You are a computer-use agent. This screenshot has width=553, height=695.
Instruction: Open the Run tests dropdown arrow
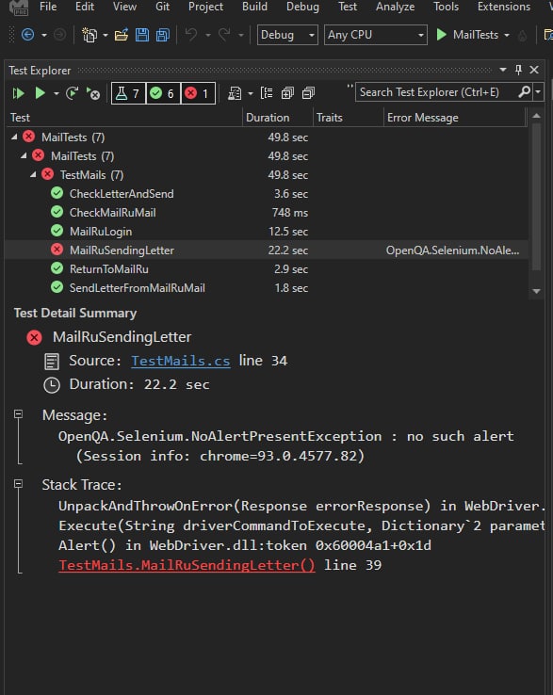56,93
